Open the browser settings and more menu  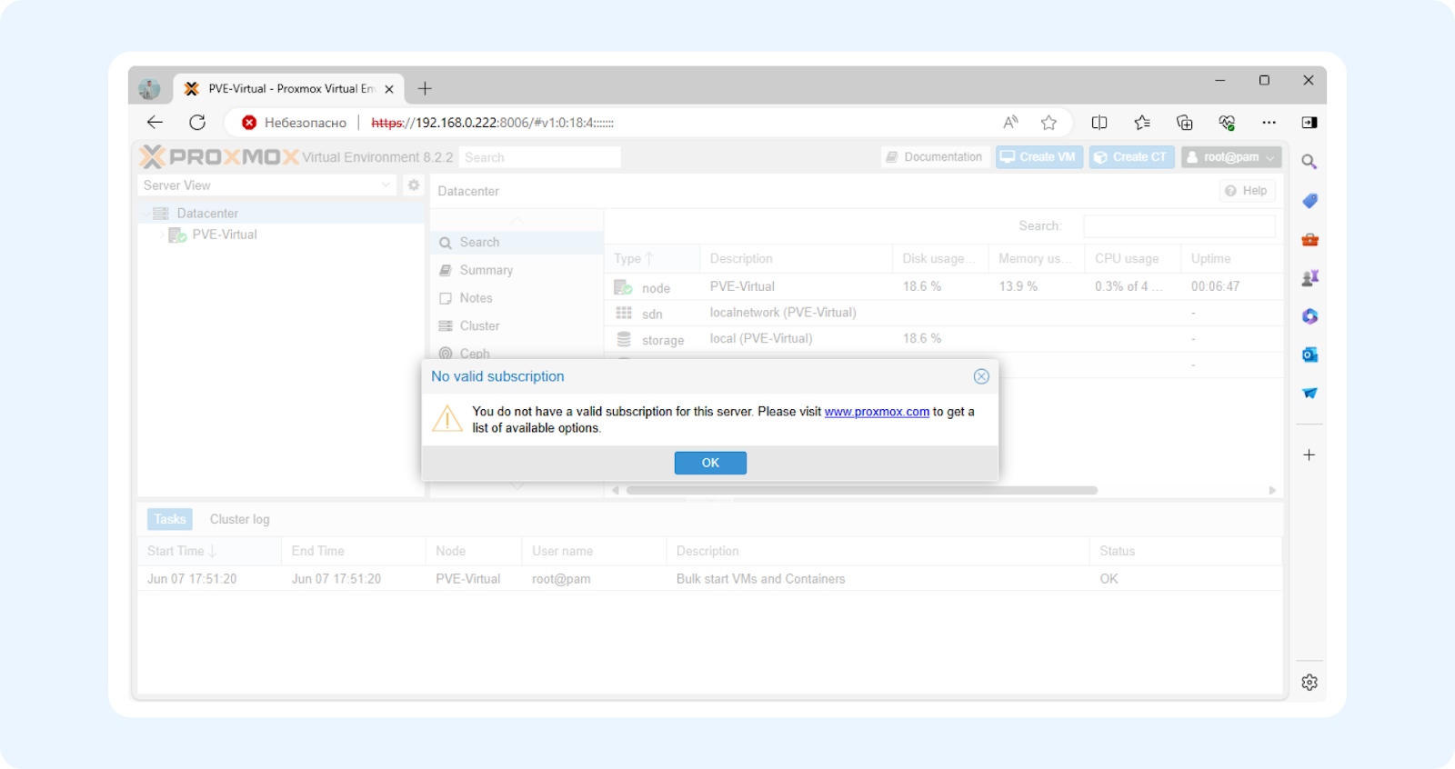(1269, 122)
